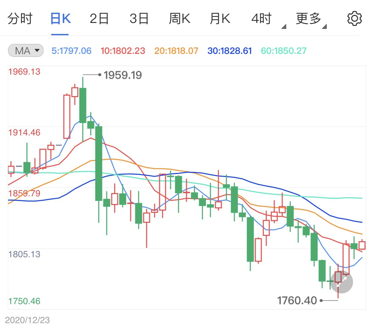Click the 60:1850.27 moving average value

click(284, 51)
